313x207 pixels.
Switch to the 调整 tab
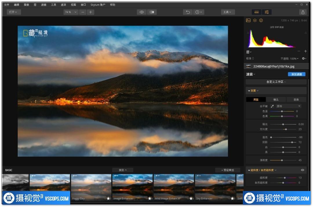pyautogui.click(x=256, y=100)
